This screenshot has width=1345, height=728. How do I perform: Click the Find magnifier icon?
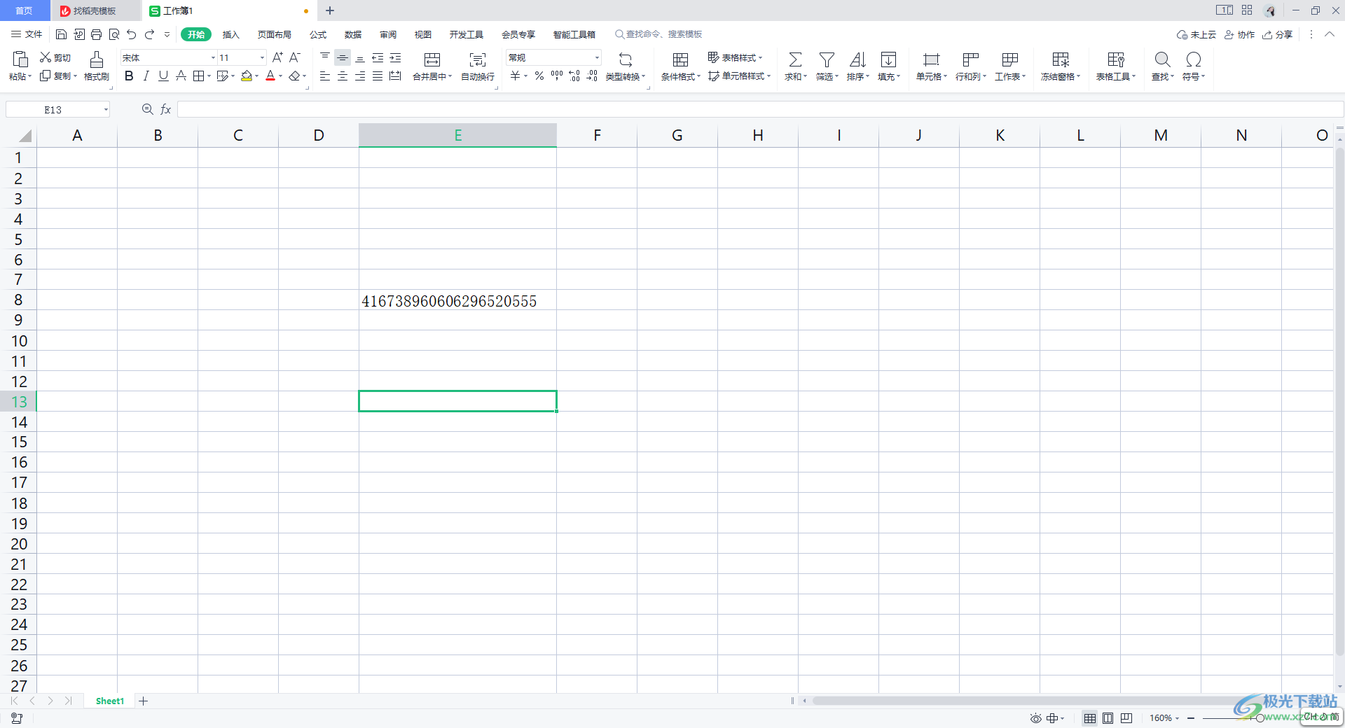1162,59
